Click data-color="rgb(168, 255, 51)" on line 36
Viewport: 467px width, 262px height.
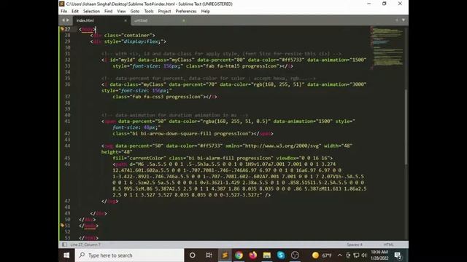coord(262,84)
